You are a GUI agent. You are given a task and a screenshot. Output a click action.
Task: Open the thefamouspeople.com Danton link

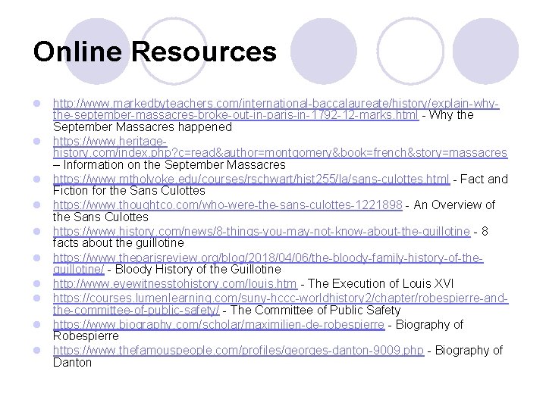(239, 350)
